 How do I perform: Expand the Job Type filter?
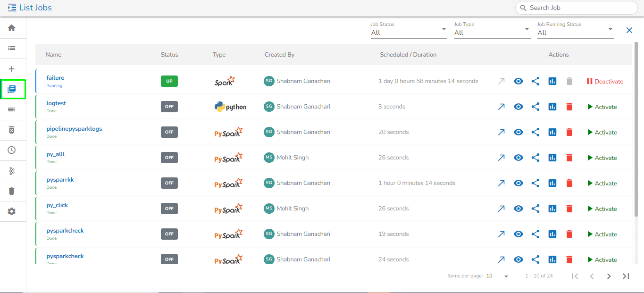pos(492,33)
